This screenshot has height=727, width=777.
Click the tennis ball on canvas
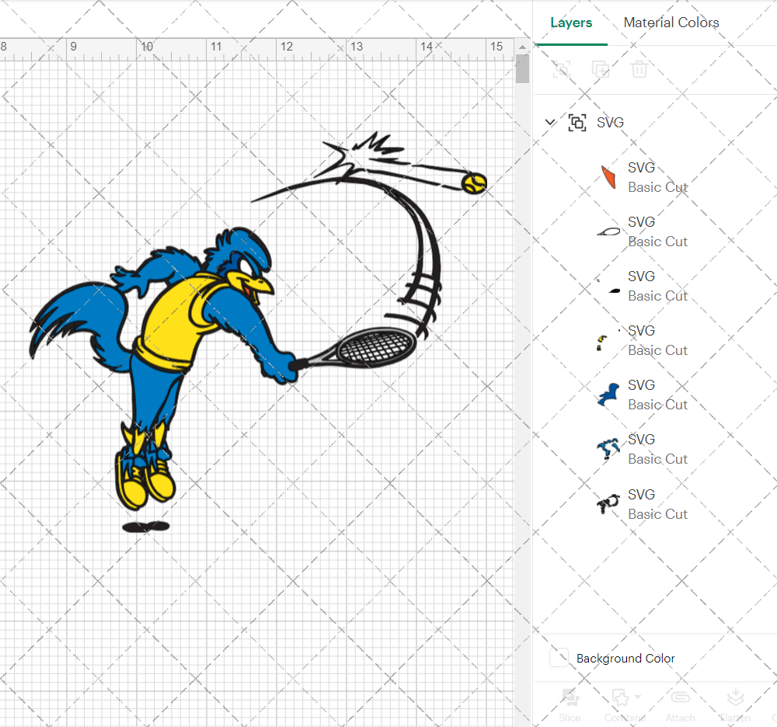pyautogui.click(x=474, y=183)
